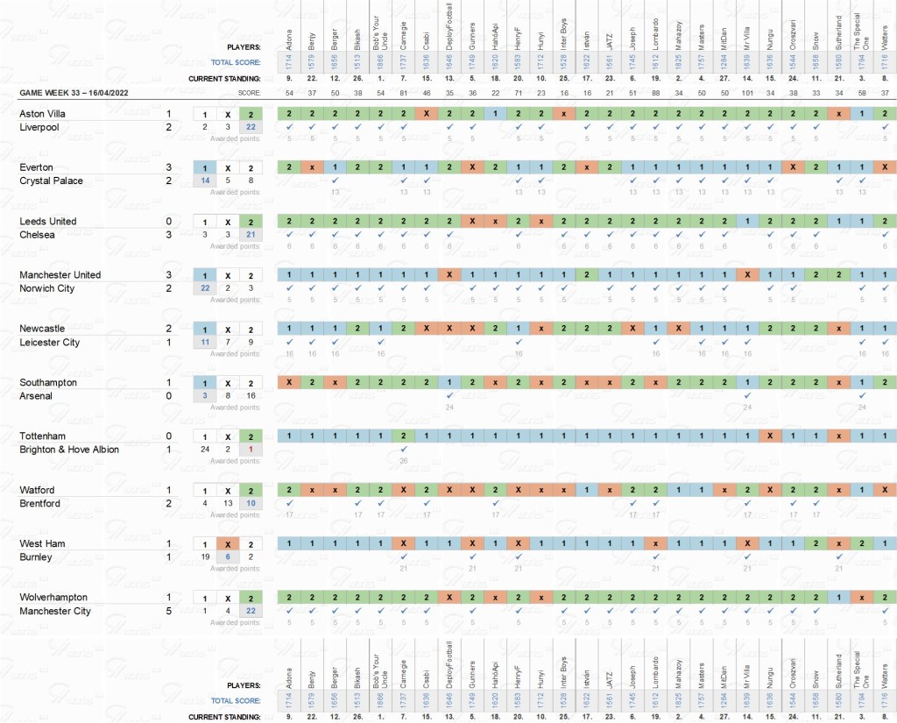Click the red vote count 1 under Tottenham–Brighton

click(251, 450)
